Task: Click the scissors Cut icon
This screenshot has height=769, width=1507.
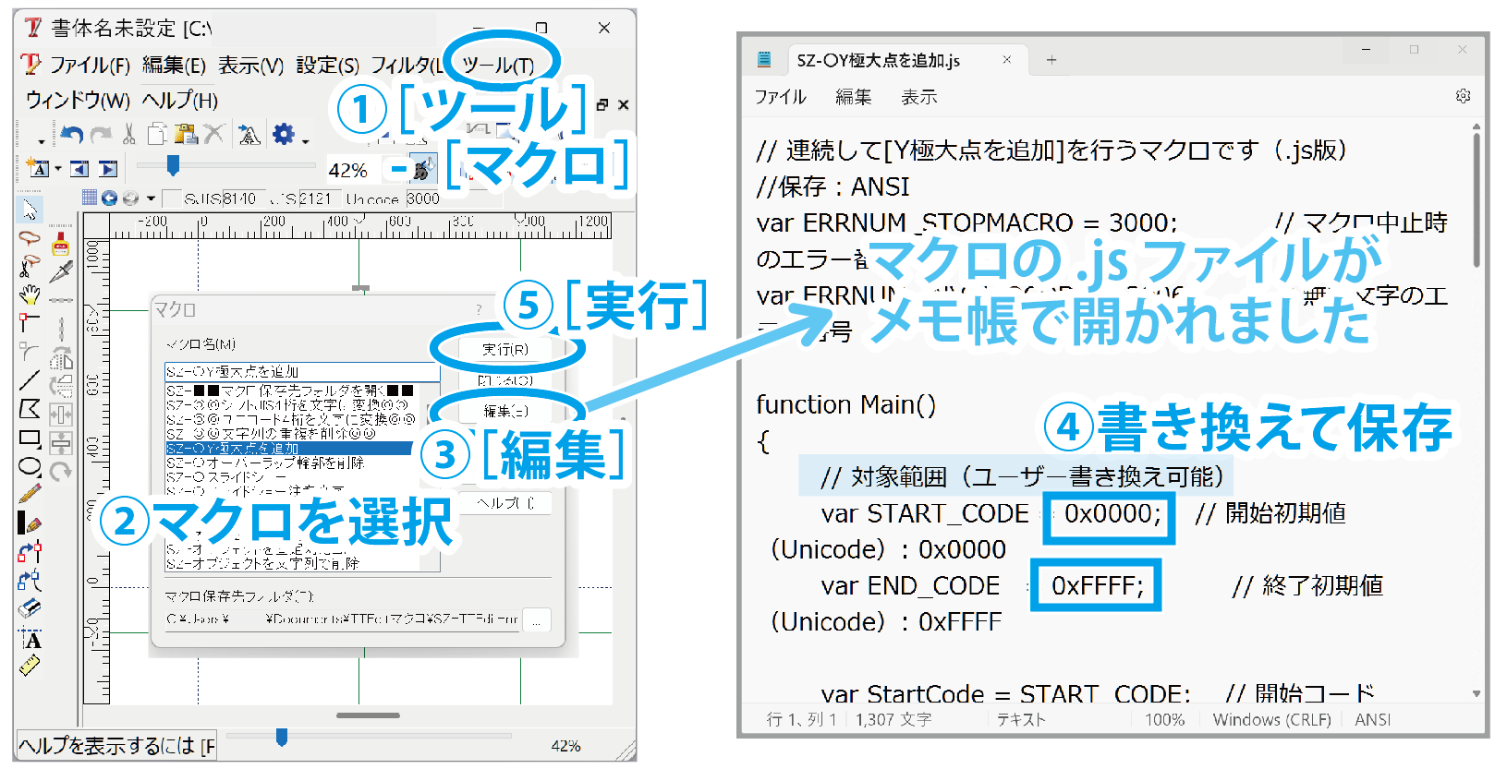Action: point(129,135)
